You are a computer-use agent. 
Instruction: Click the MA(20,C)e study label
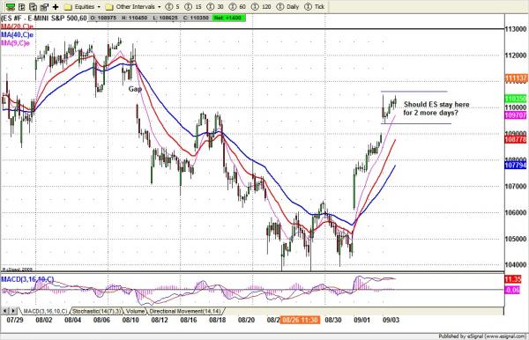pyautogui.click(x=17, y=26)
